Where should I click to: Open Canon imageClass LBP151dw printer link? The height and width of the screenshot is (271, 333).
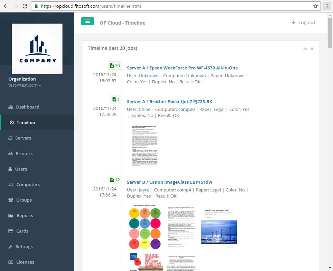pos(181,182)
